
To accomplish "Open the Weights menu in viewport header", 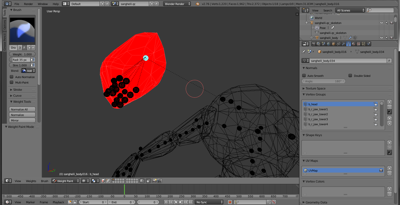I will pyautogui.click(x=31, y=181).
